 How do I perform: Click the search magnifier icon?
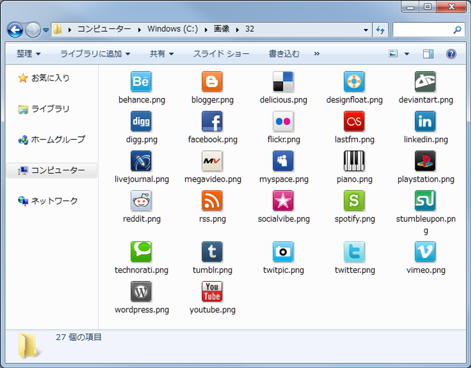click(457, 30)
